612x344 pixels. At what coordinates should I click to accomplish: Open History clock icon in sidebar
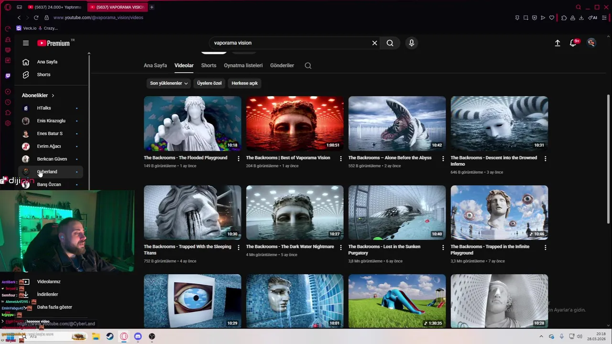click(x=8, y=102)
